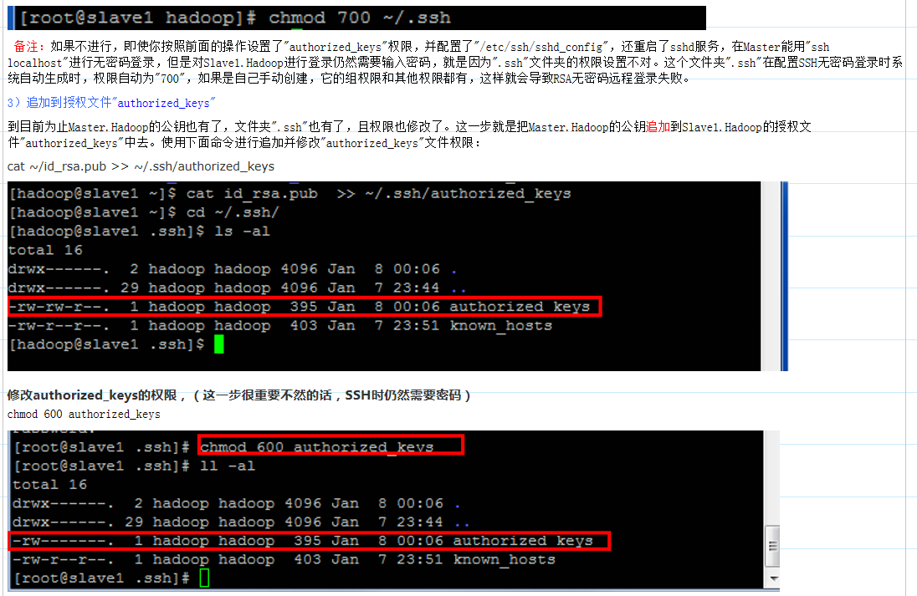This screenshot has height=596, width=917.
Task: Click the chmod 700 ~/.ssh terminal command at top
Action: tap(360, 18)
